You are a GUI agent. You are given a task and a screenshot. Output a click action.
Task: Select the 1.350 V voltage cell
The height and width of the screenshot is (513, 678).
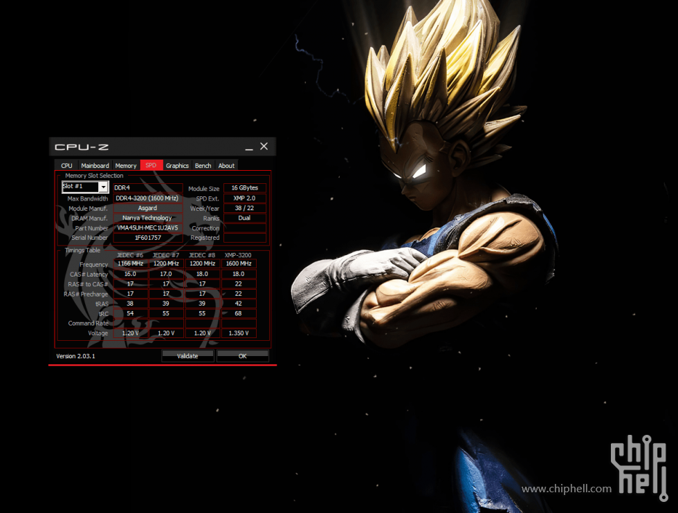(x=239, y=333)
